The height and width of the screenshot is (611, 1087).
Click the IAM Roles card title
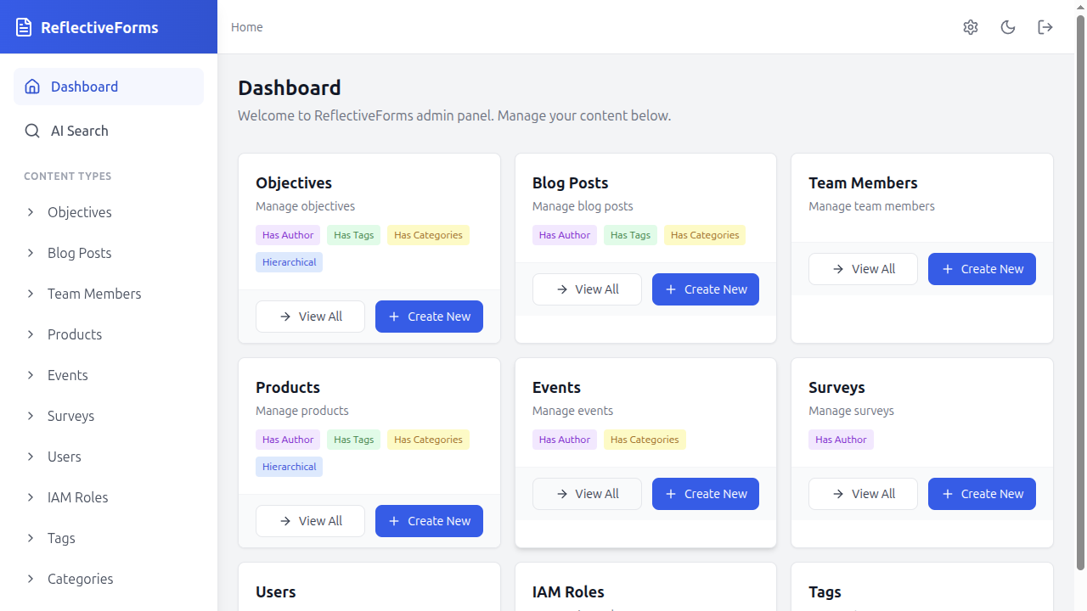(x=568, y=591)
